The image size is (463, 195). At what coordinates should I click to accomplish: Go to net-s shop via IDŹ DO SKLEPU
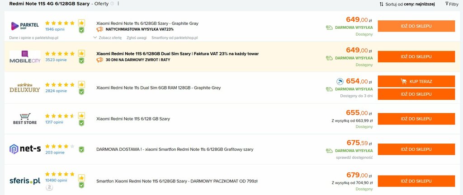click(x=416, y=149)
